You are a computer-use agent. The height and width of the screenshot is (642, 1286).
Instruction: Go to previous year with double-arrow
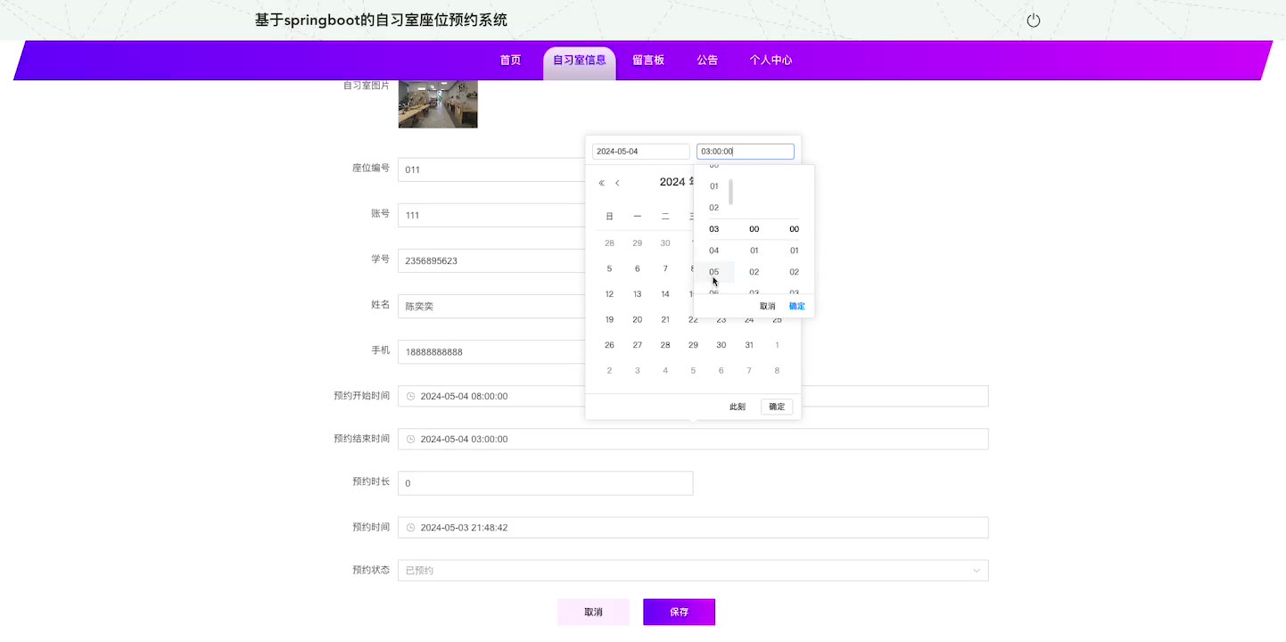coord(601,183)
